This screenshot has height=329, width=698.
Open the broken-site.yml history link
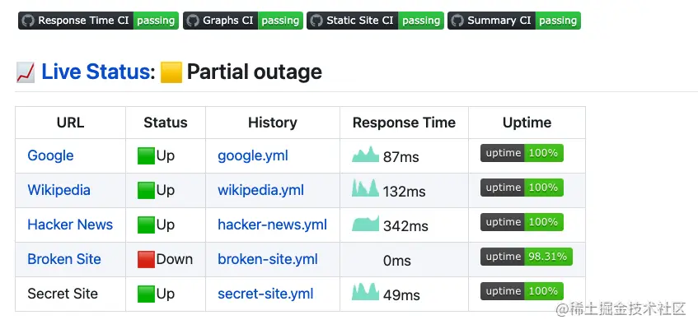268,259
